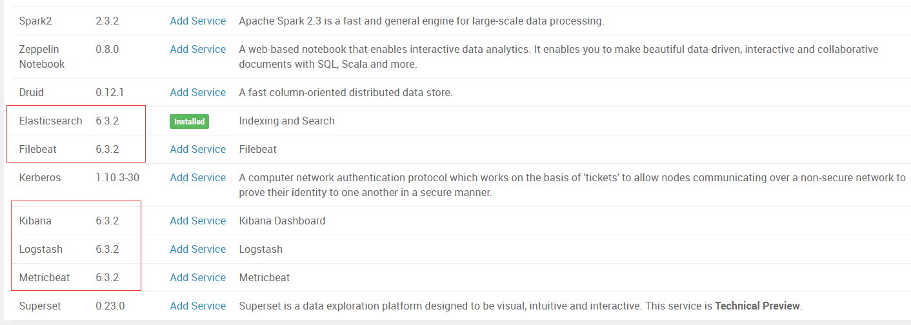This screenshot has height=325, width=911.
Task: Add the Kibana service
Action: (x=198, y=221)
